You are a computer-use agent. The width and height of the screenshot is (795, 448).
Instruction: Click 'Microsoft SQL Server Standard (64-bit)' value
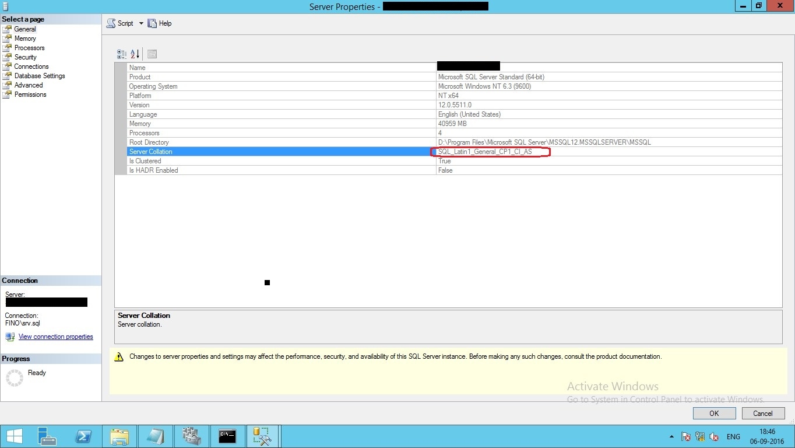491,77
